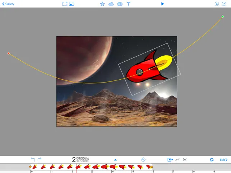This screenshot has height=173, width=231.
Task: Click the undo arrow
Action: point(33,159)
